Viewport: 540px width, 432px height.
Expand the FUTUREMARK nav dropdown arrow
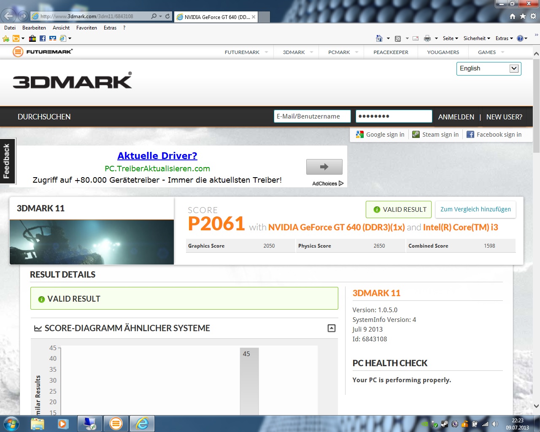(x=266, y=52)
